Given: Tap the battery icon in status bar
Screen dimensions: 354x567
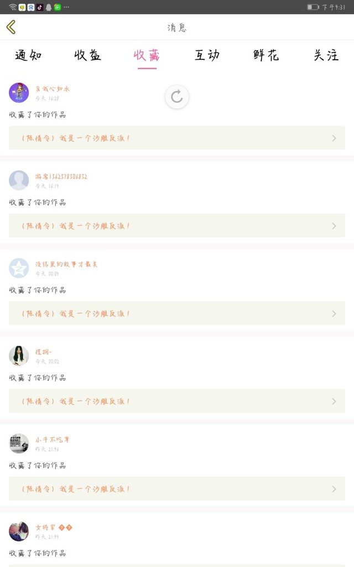Looking at the screenshot, I should (313, 7).
